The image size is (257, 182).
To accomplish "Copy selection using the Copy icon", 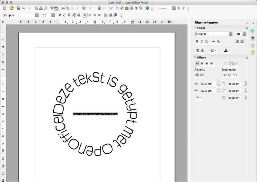I will pos(68,8).
